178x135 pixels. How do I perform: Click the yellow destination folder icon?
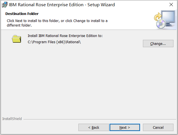[16, 39]
